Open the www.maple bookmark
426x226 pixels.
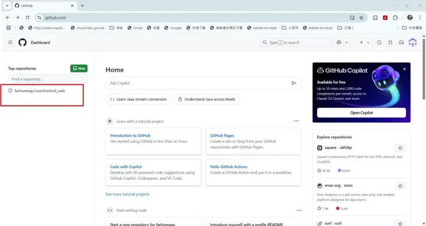tap(47, 28)
